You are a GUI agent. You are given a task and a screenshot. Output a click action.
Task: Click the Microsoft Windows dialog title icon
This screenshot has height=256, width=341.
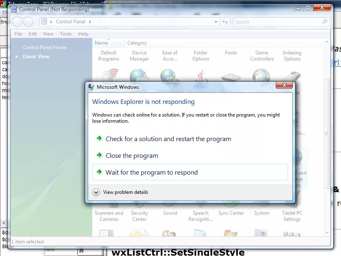coord(91,87)
